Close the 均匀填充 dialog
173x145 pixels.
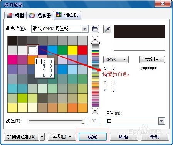pyautogui.click(x=163, y=3)
